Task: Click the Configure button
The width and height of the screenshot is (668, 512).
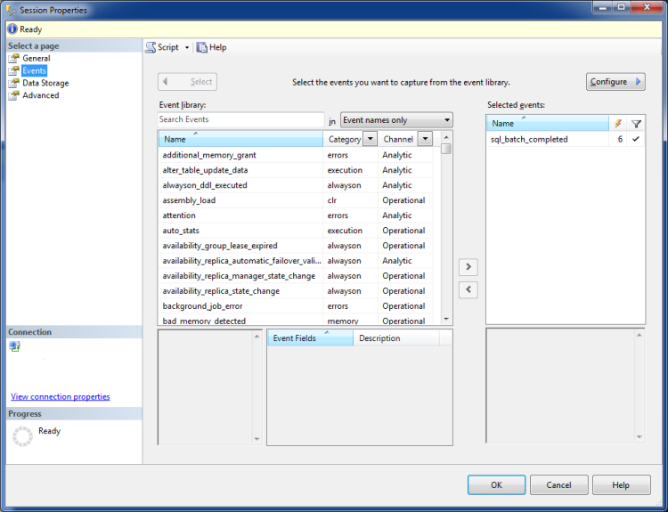Action: 615,82
